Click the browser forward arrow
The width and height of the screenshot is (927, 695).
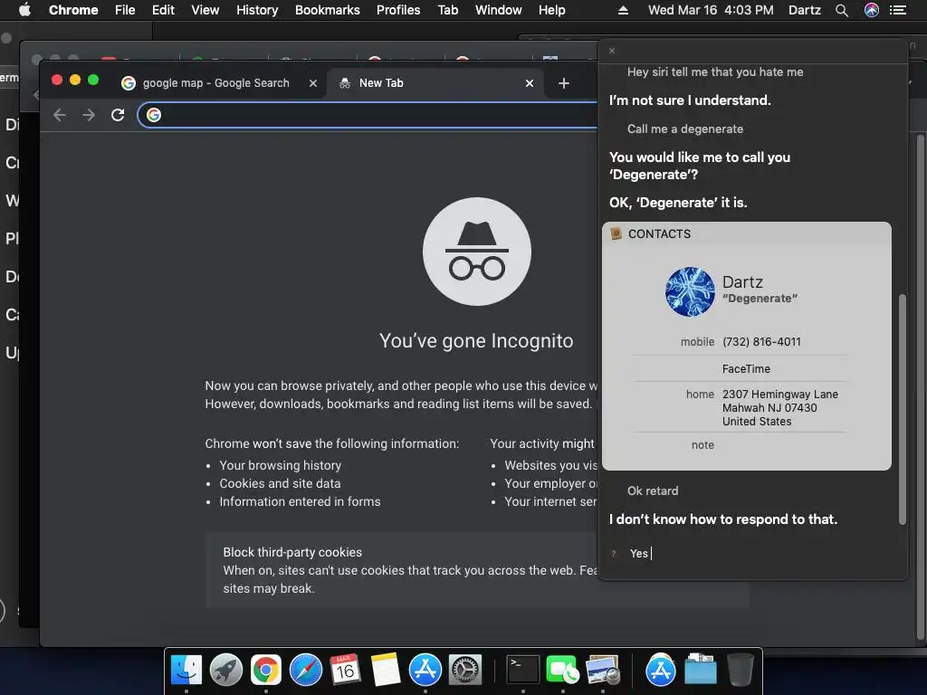(x=89, y=115)
